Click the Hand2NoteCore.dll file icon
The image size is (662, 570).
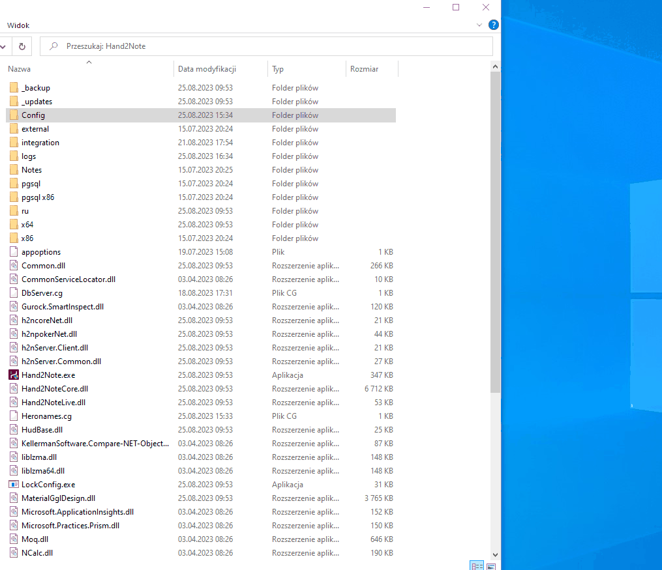point(14,389)
